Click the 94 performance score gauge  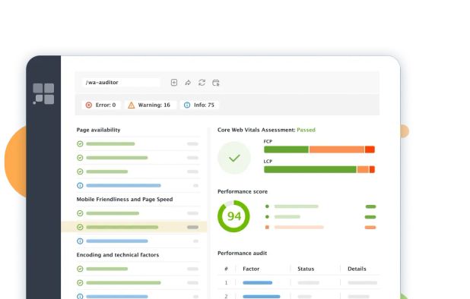pyautogui.click(x=233, y=216)
